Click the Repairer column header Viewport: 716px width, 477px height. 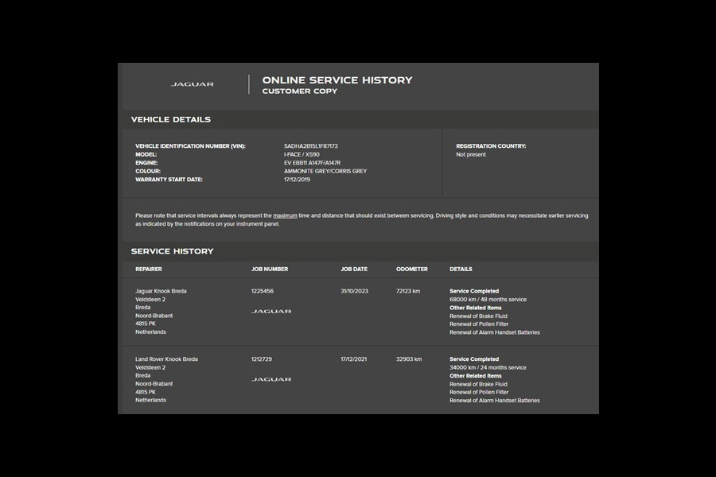[149, 270]
